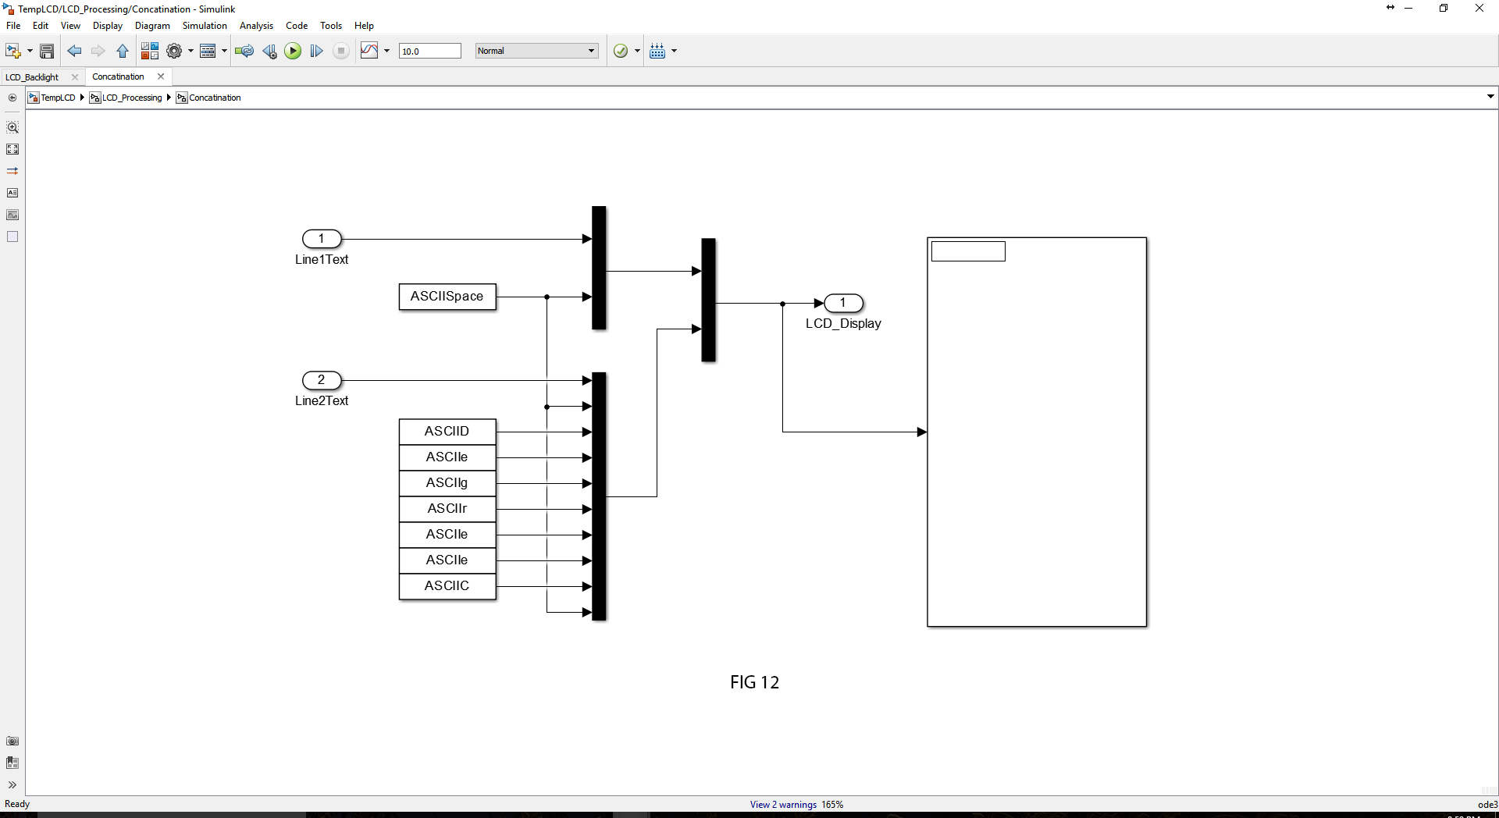Open the Simulink Library Browser
1499x818 pixels.
[x=150, y=51]
